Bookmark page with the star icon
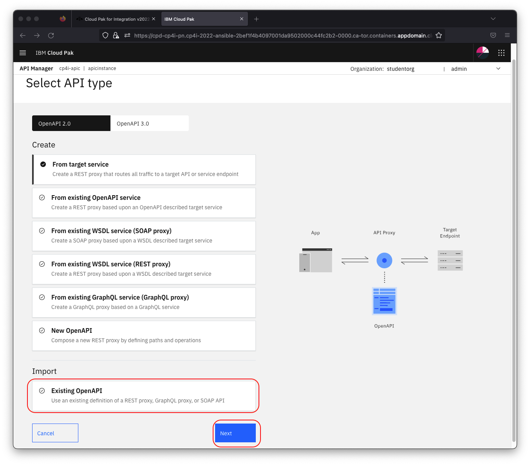530x465 pixels. click(x=439, y=35)
